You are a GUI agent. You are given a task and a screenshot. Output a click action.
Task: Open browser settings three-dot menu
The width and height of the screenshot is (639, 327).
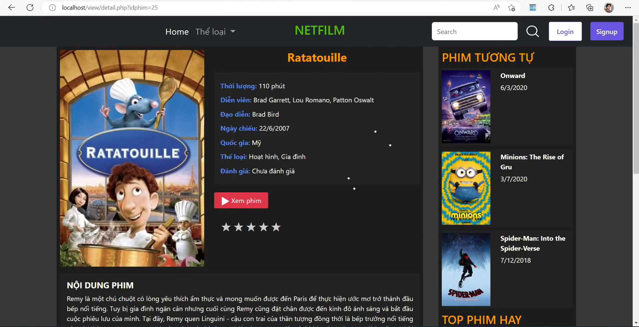(x=628, y=8)
